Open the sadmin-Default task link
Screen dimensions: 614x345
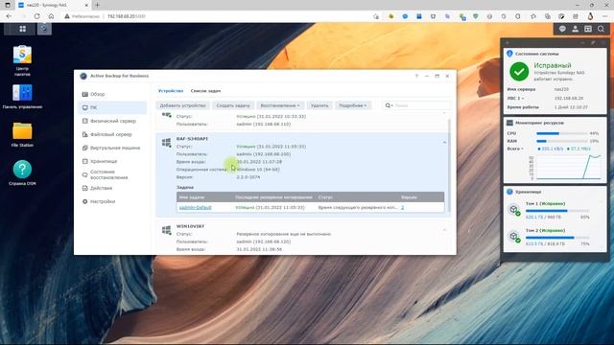(195, 208)
